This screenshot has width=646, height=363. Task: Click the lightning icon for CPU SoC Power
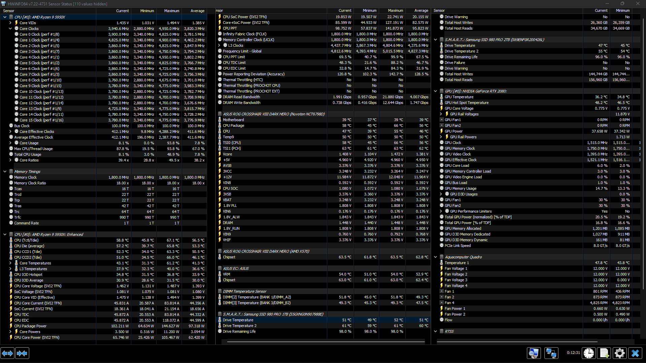point(220,17)
